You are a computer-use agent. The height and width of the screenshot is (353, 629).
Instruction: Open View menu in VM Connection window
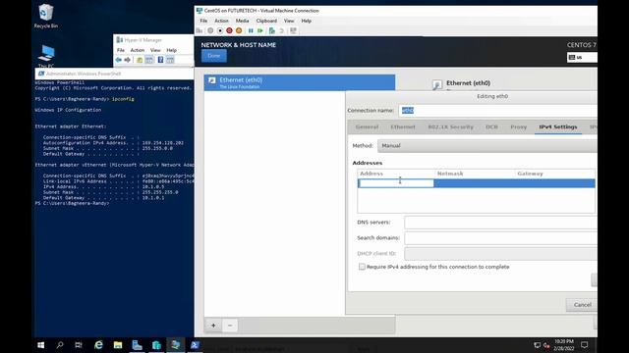point(289,21)
